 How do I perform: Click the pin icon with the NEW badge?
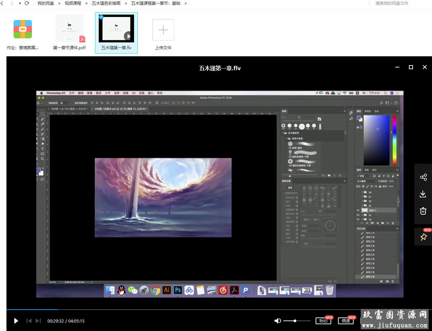[423, 237]
